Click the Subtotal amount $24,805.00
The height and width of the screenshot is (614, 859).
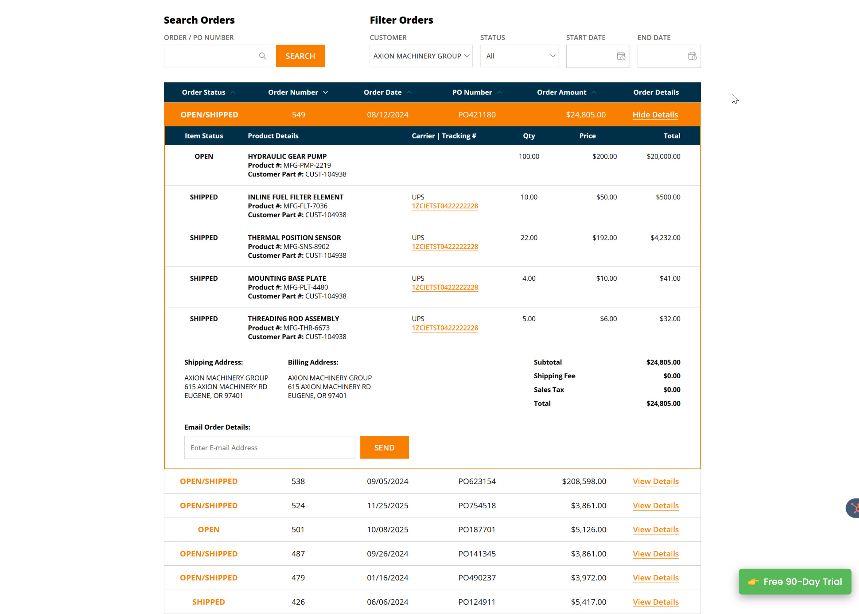(663, 362)
